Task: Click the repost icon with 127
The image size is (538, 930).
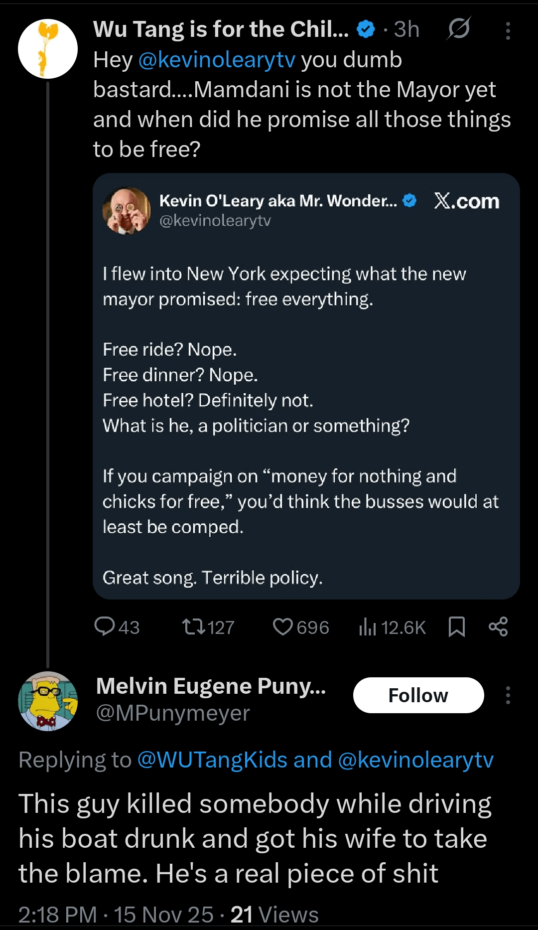Action: pos(194,626)
